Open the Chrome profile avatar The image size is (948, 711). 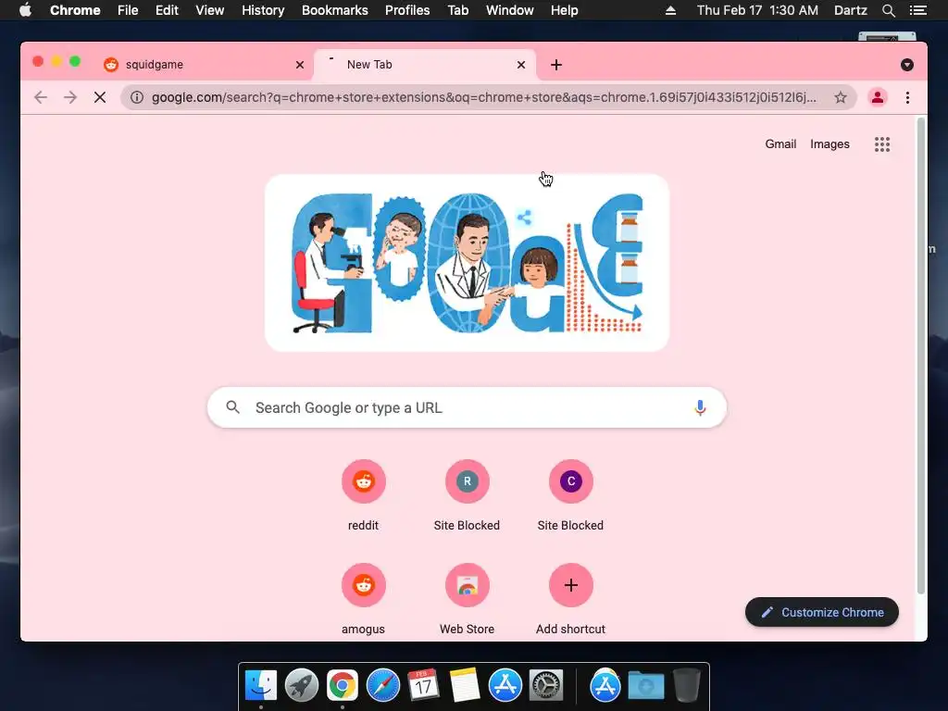coord(878,97)
